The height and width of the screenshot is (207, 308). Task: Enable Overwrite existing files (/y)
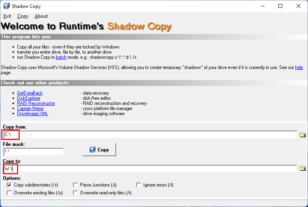pyautogui.click(x=9, y=193)
